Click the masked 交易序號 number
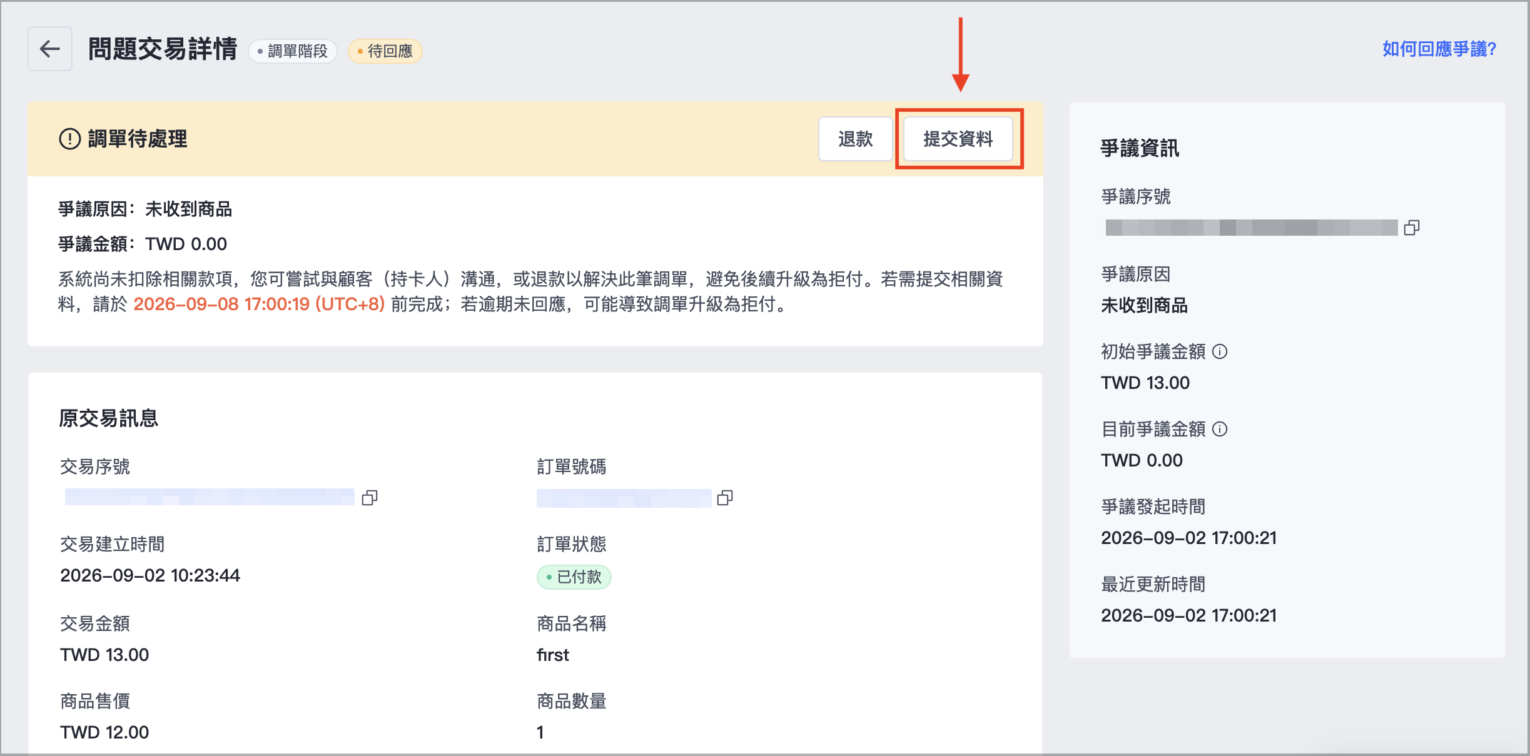Viewport: 1530px width, 756px height. pyautogui.click(x=210, y=497)
